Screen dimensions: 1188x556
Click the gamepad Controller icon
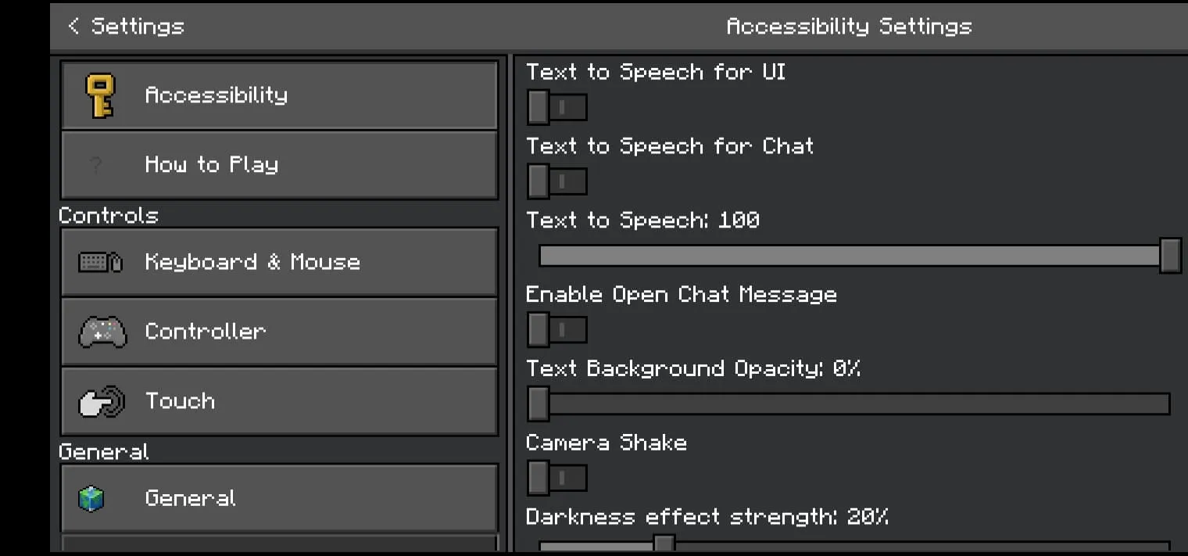tap(102, 332)
